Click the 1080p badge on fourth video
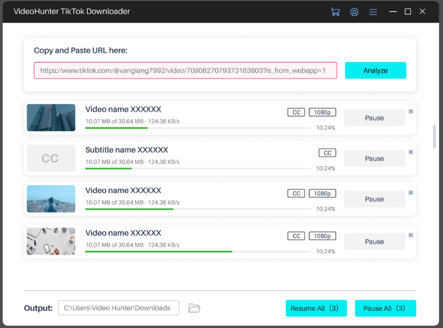This screenshot has height=328, width=443. pos(322,236)
